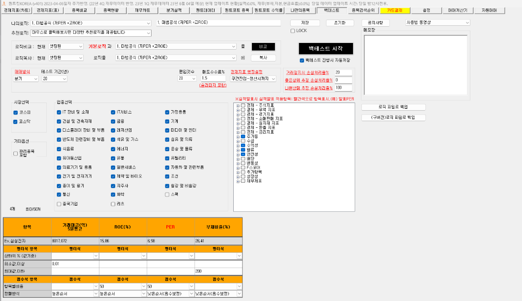Expand the 재무제표 tree node

[238, 181]
